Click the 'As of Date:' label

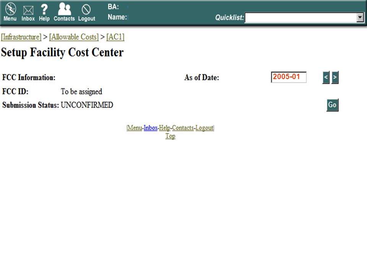[201, 78]
